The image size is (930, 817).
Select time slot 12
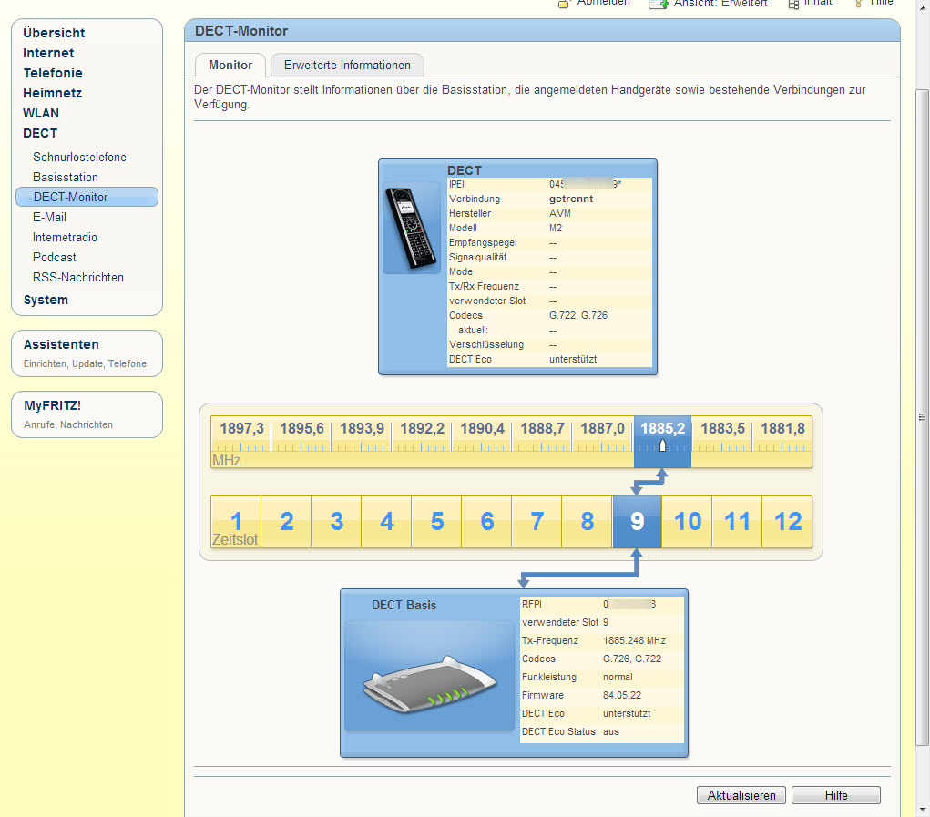[787, 522]
